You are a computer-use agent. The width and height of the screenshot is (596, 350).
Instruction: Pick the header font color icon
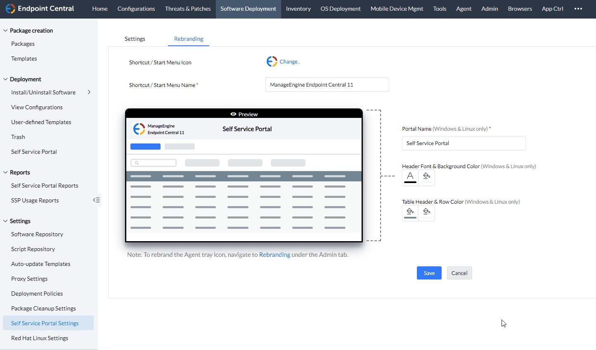(x=410, y=177)
